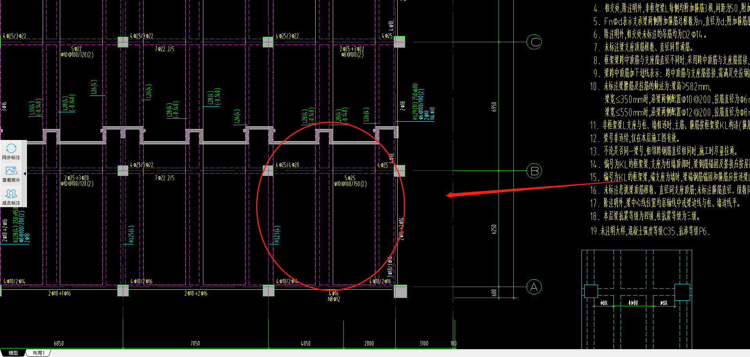750x357 pixels.
Task: Click note 17 about 梁中心线位置
Action: pyautogui.click(x=665, y=203)
